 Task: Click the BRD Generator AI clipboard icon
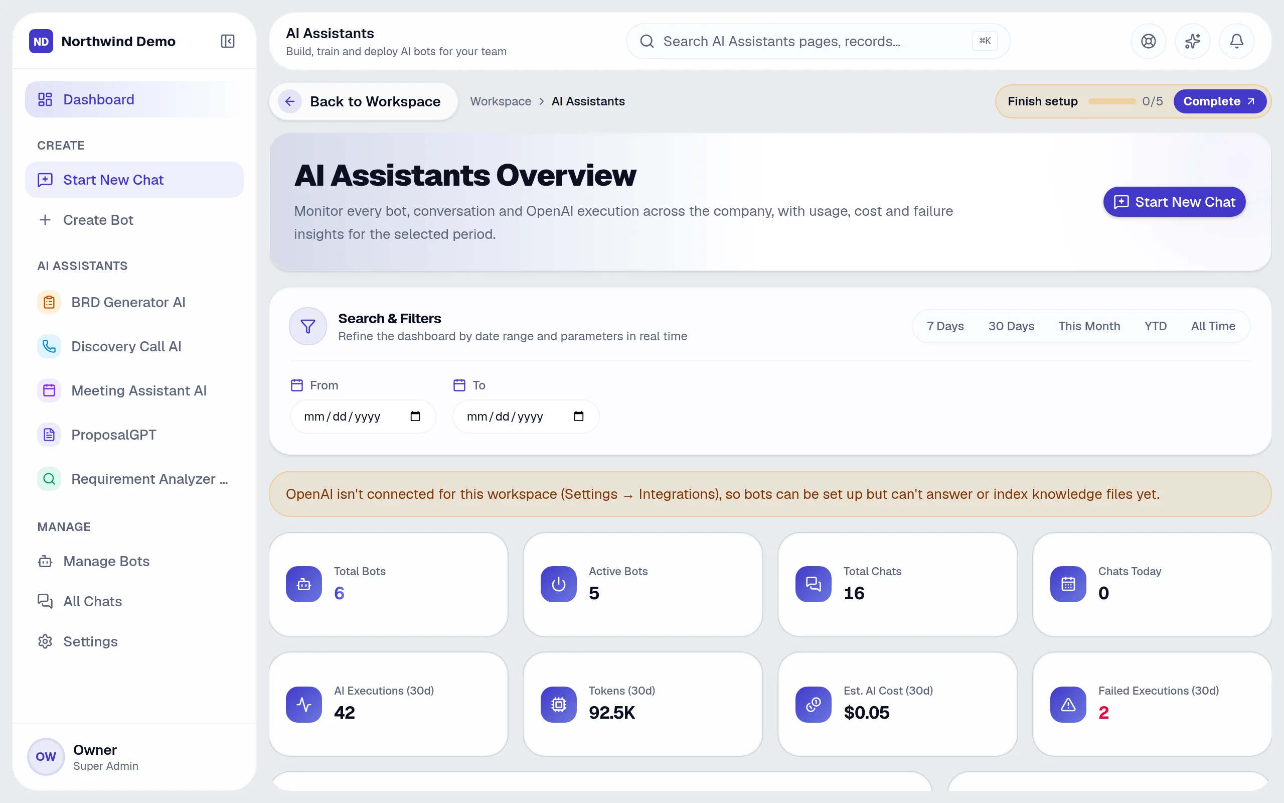click(x=49, y=302)
